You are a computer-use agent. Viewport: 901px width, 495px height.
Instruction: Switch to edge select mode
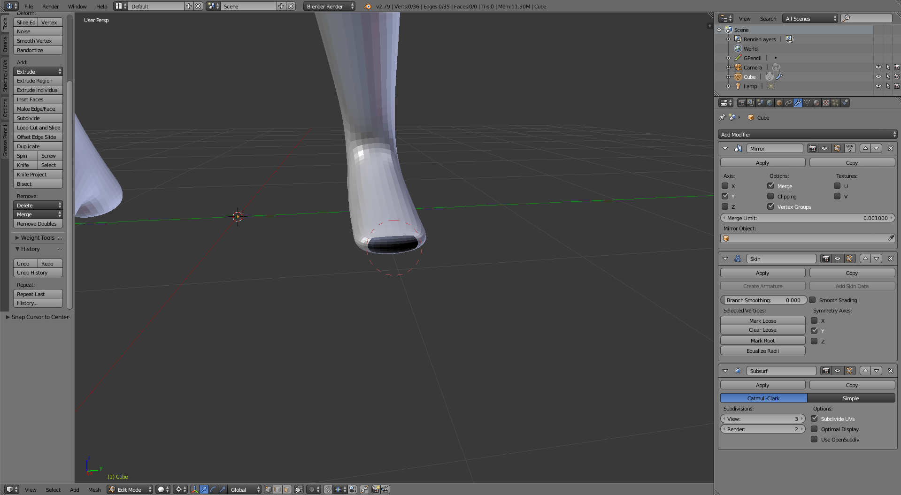point(277,489)
